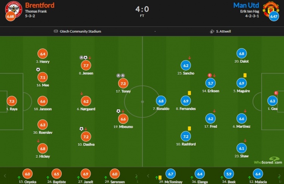Click the red E error icon above Eriksen
Screen dimensions: 284x184
point(210,75)
